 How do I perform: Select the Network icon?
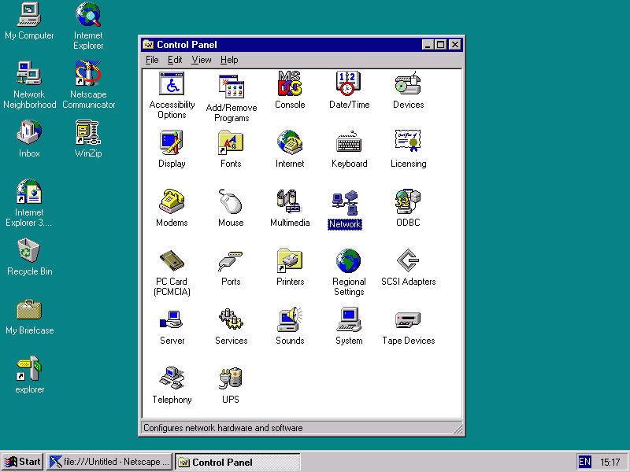tap(345, 205)
